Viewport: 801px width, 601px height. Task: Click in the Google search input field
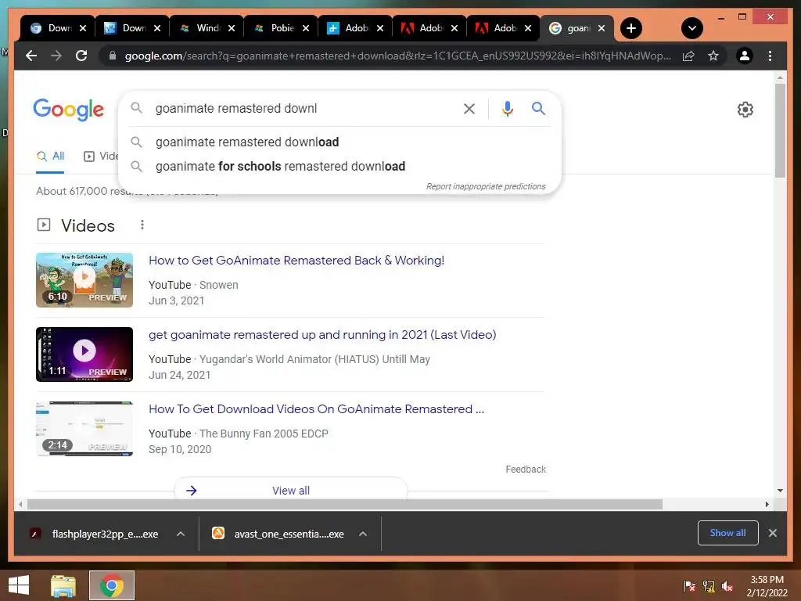(x=301, y=108)
